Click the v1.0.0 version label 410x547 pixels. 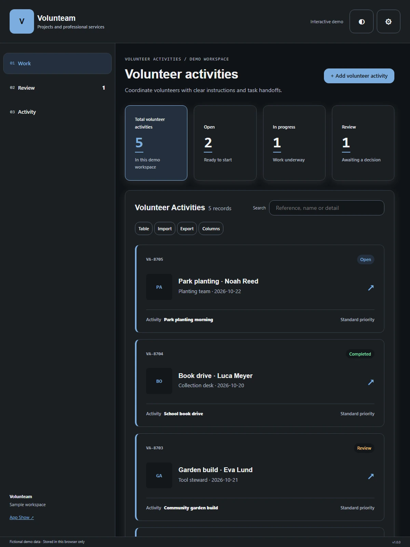396,542
